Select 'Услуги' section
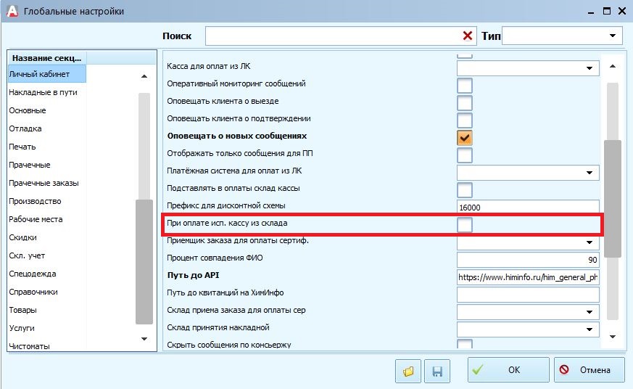This screenshot has height=389, width=633. [22, 329]
